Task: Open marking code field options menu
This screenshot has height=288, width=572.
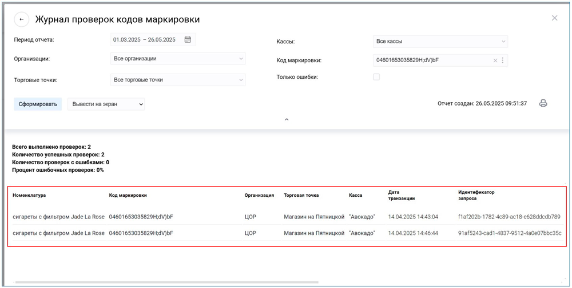Action: (x=503, y=60)
